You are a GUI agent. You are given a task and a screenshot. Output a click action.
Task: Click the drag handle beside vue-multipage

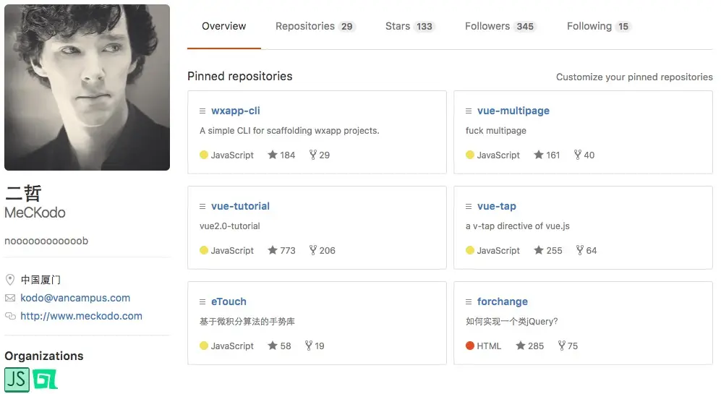point(469,111)
